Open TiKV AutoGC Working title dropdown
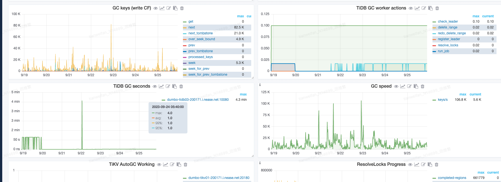Image resolution: width=501 pixels, height=182 pixels. click(x=131, y=164)
